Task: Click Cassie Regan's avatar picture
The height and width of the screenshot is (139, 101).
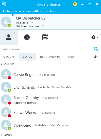Action: (6, 74)
